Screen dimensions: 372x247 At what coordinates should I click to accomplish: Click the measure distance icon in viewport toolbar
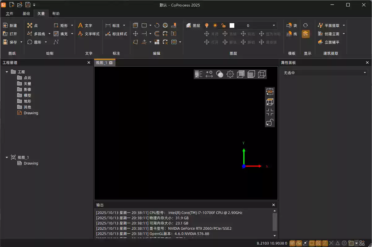[x=209, y=74]
